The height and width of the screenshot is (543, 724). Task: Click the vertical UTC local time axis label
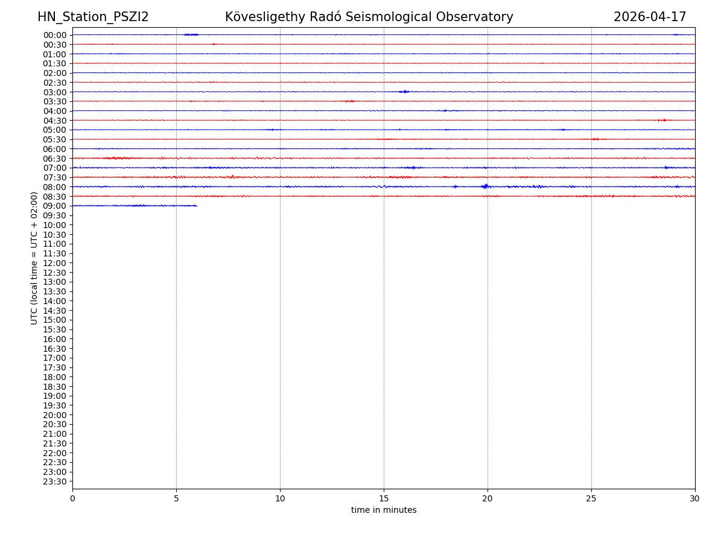coord(34,258)
